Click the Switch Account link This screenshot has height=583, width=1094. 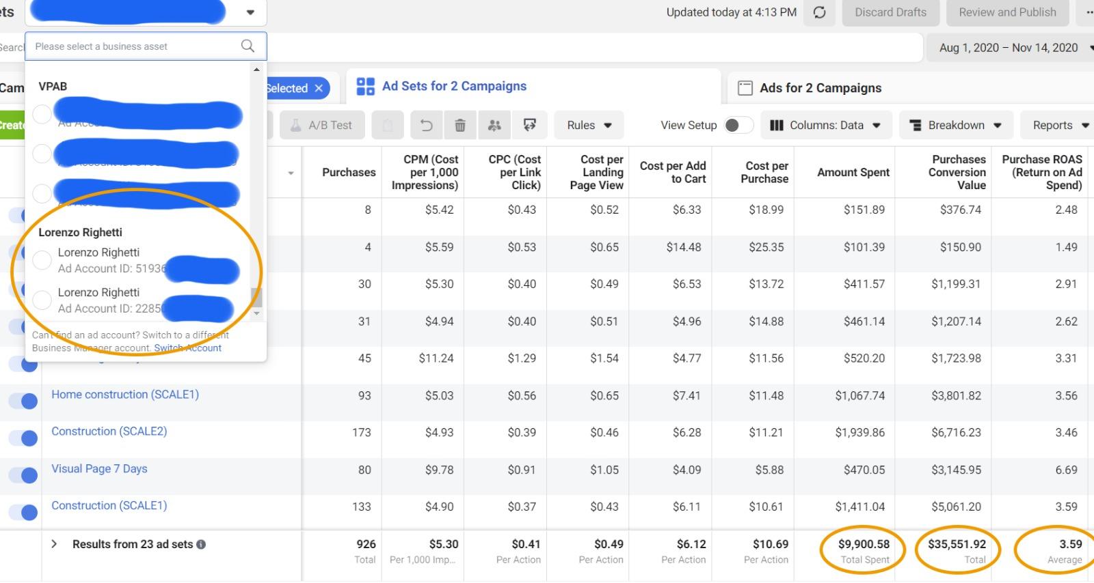tap(188, 348)
